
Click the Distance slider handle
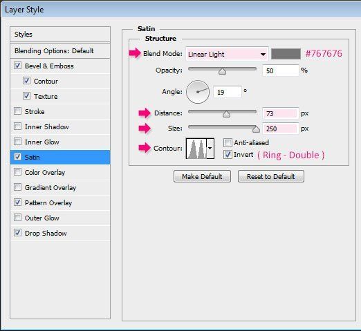(x=226, y=114)
